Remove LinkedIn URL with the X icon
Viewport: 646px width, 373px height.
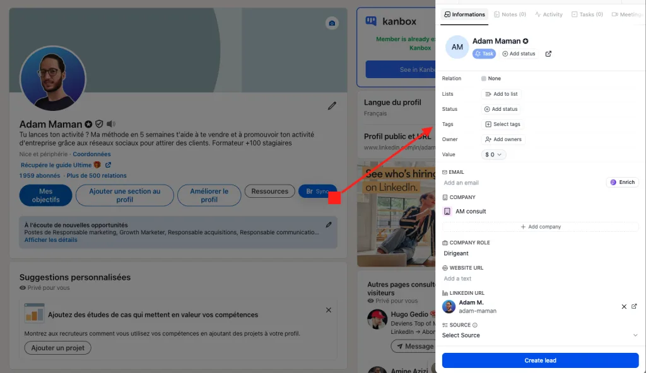coord(624,306)
